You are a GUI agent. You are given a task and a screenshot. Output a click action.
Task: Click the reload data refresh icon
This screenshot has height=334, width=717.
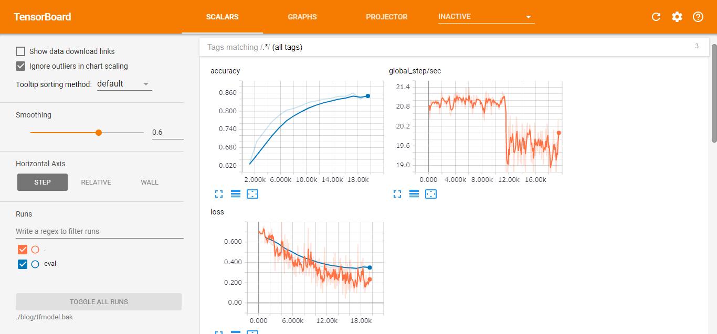(656, 17)
